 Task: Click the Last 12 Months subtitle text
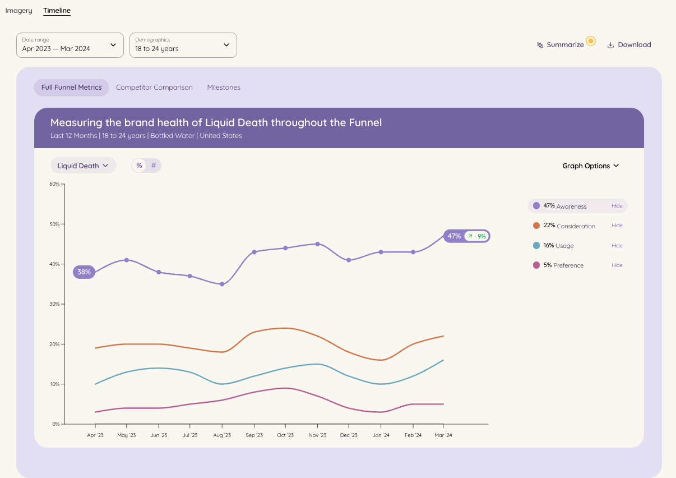click(146, 136)
